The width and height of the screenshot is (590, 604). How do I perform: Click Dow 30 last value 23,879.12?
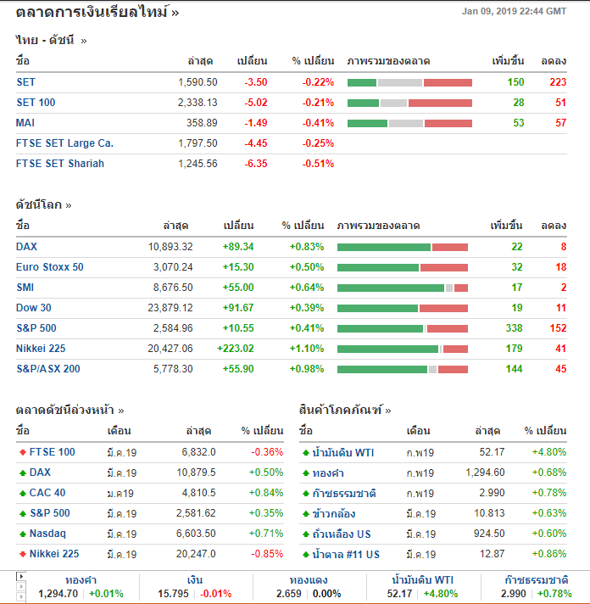point(170,308)
